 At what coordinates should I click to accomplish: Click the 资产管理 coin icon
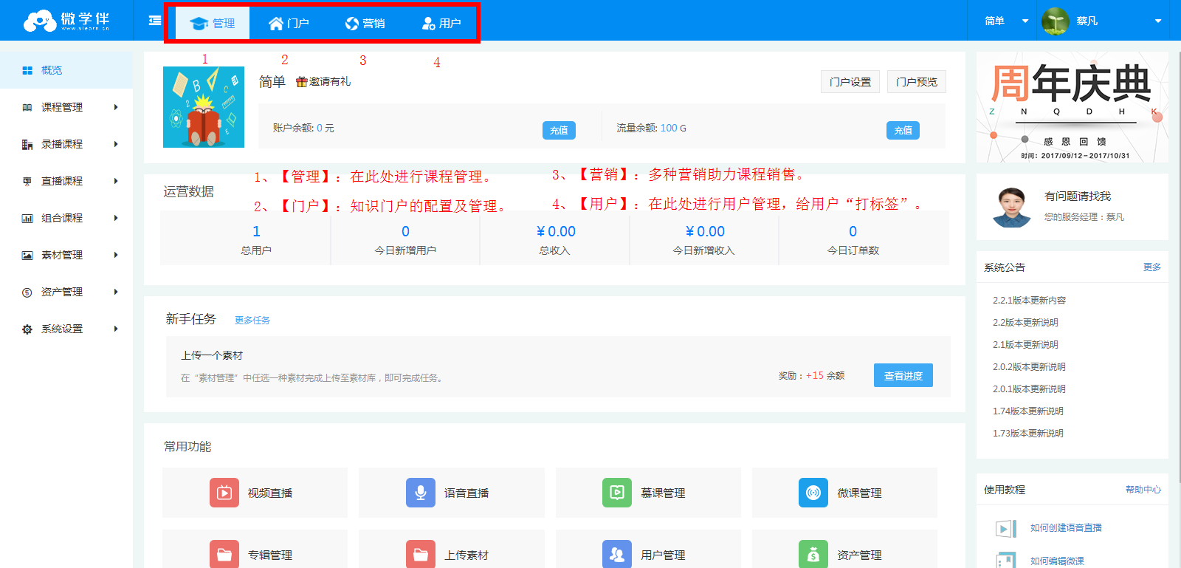pyautogui.click(x=27, y=292)
